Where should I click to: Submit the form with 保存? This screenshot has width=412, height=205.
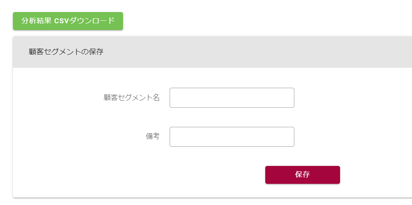302,175
